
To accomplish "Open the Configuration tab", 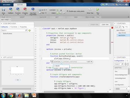I will [x=119, y=61].
